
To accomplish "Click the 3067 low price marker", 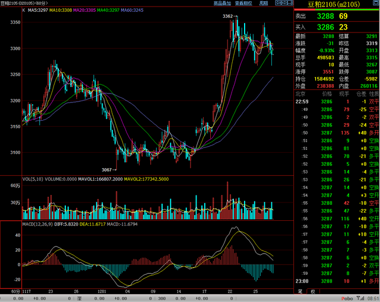I will click(x=108, y=169).
